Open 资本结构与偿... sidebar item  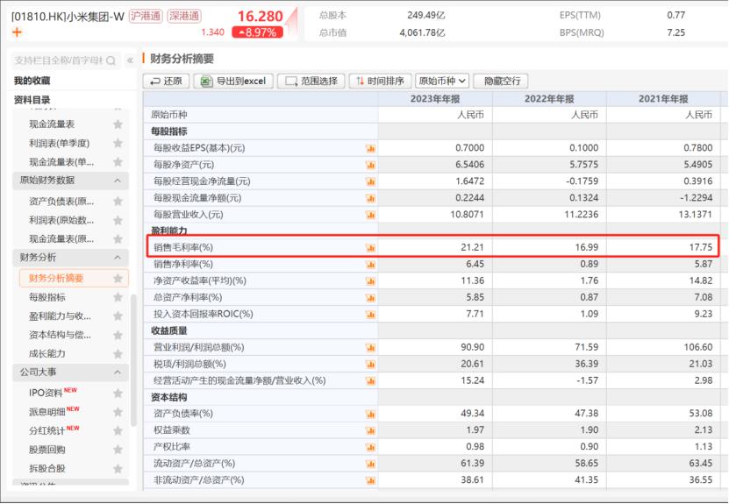[x=60, y=335]
